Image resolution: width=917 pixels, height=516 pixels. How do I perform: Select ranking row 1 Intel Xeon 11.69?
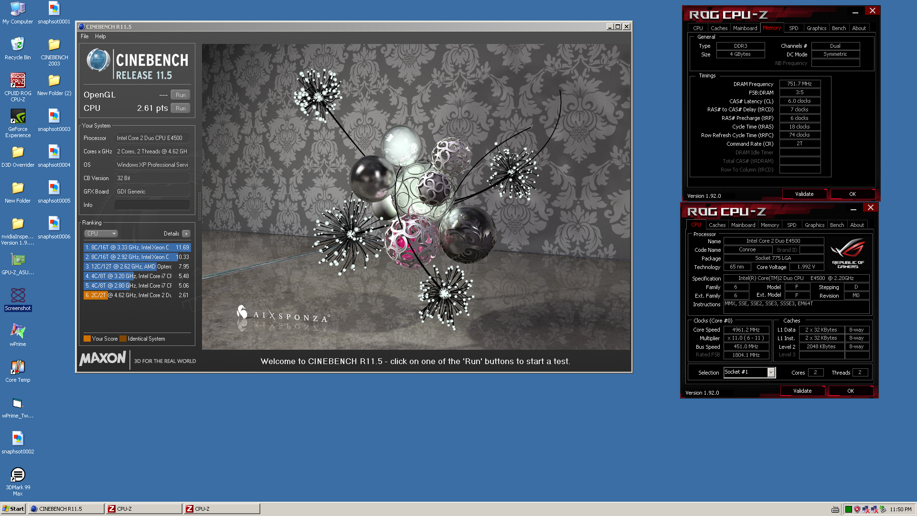[x=137, y=247]
